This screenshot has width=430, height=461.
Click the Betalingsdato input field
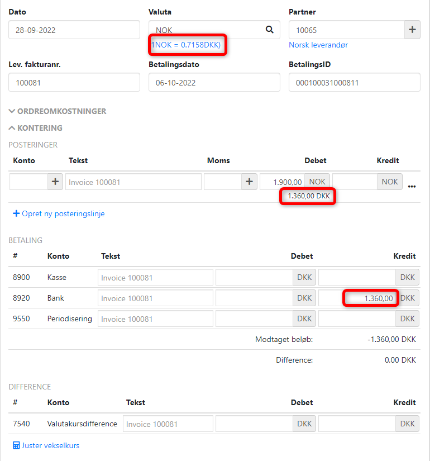(214, 82)
